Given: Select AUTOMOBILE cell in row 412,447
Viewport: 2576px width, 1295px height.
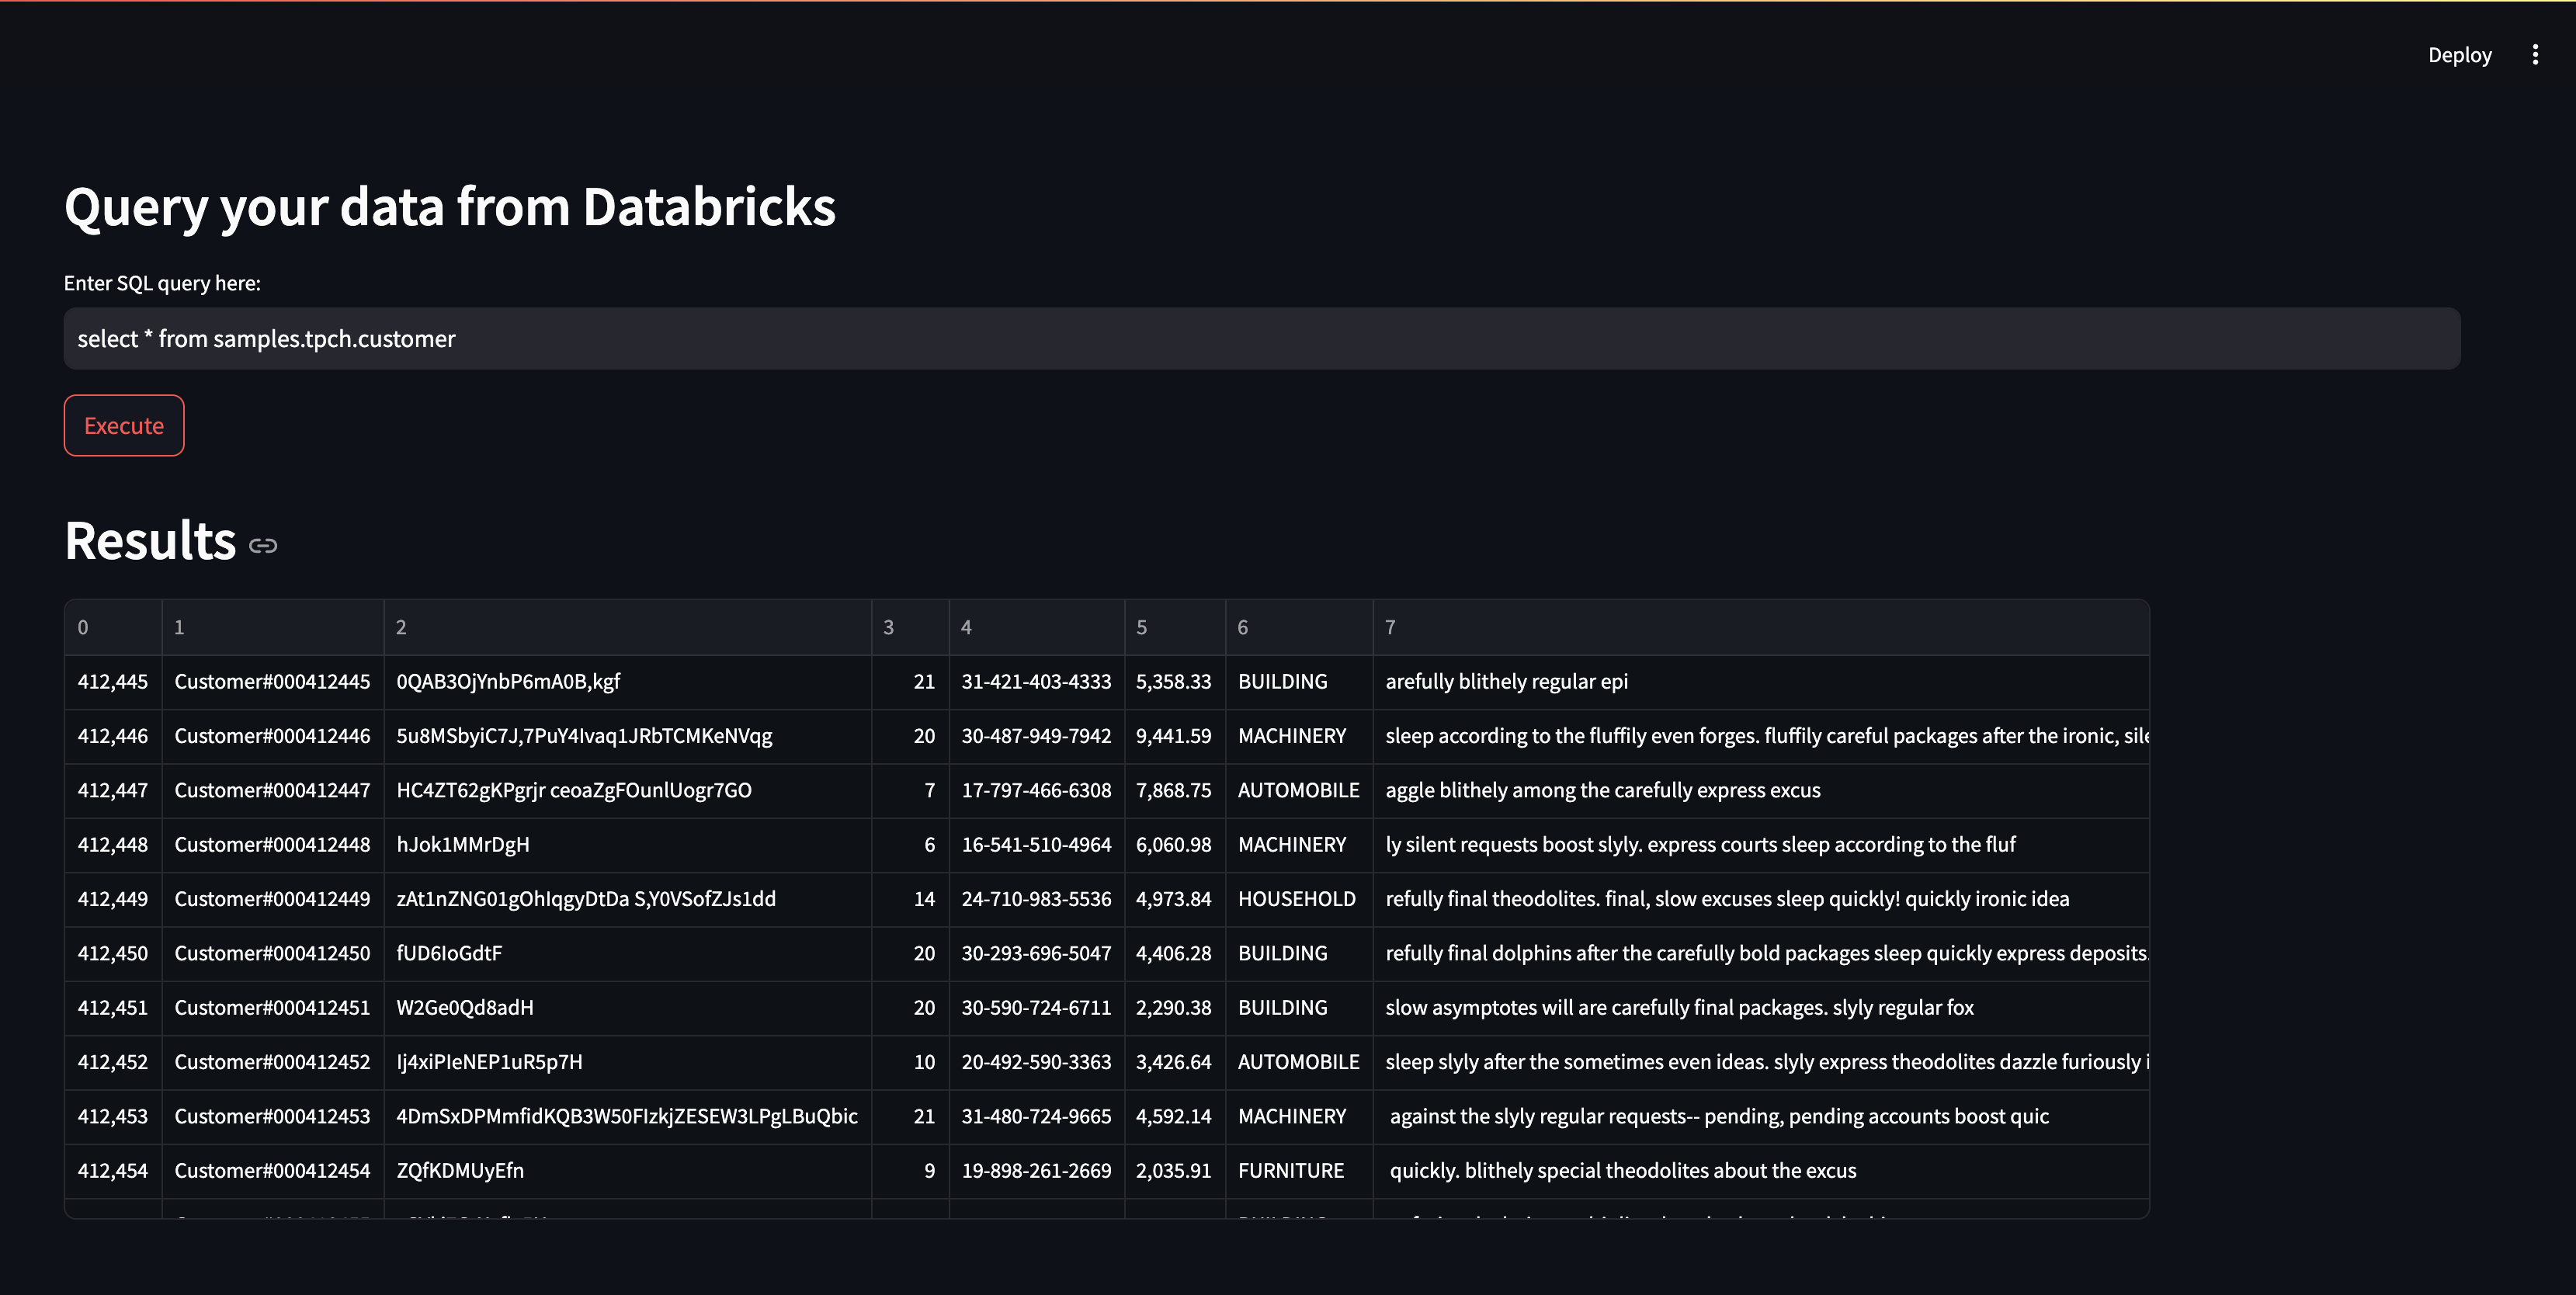Looking at the screenshot, I should coord(1299,790).
